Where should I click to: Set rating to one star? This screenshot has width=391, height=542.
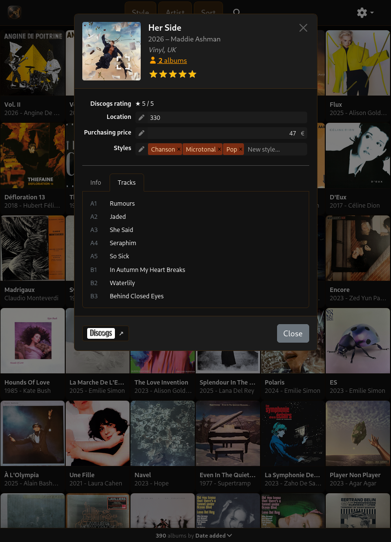click(x=153, y=74)
